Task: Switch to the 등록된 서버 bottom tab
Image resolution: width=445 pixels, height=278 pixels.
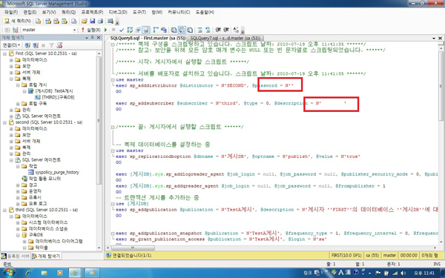Action: [16, 256]
